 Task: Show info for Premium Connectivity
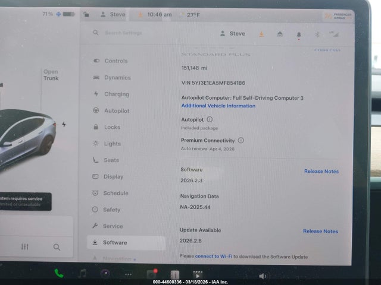pyautogui.click(x=241, y=140)
